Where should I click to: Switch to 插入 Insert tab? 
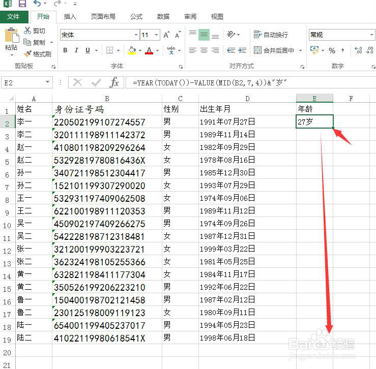click(x=70, y=17)
